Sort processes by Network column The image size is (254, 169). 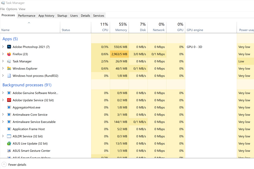[x=157, y=27]
